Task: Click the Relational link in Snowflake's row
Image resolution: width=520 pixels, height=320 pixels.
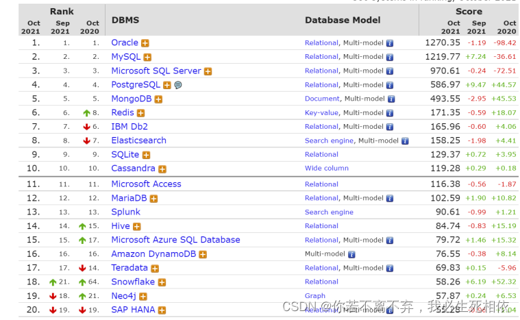Action: [321, 282]
